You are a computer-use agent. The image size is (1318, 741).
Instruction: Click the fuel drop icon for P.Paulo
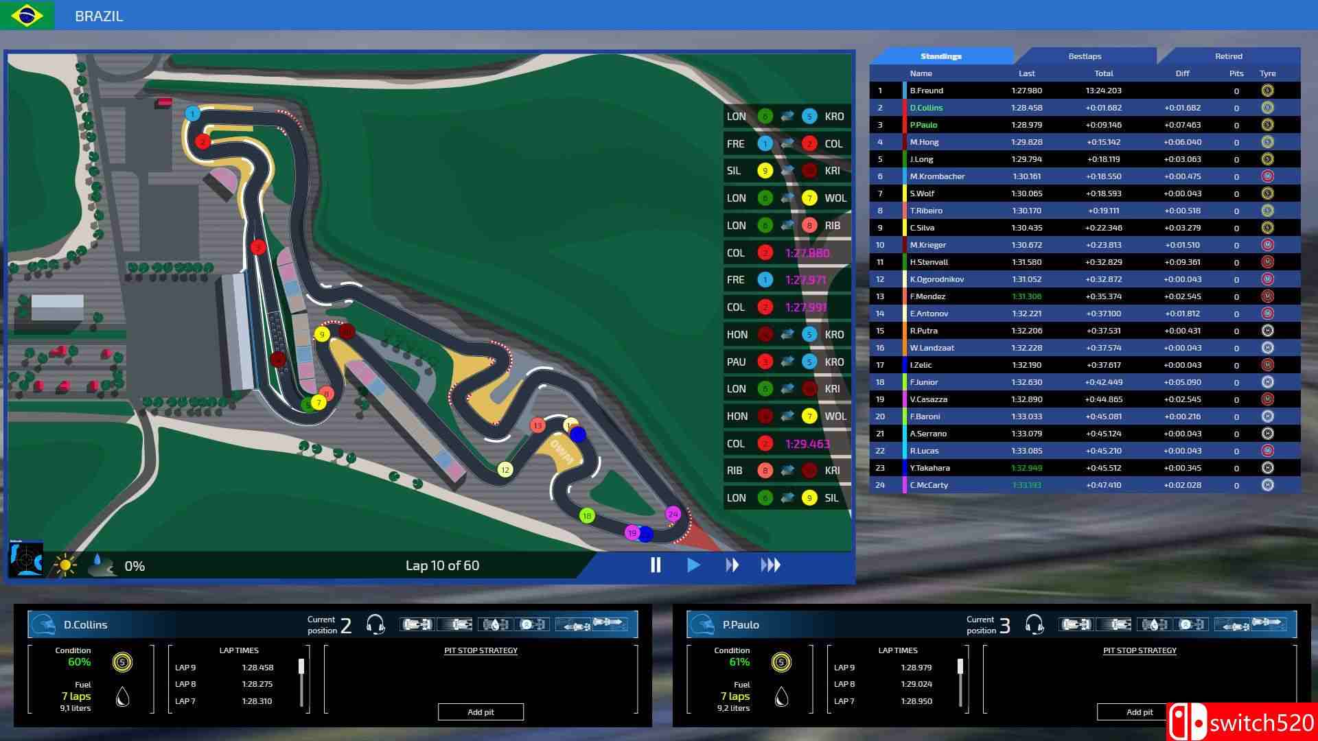point(781,697)
